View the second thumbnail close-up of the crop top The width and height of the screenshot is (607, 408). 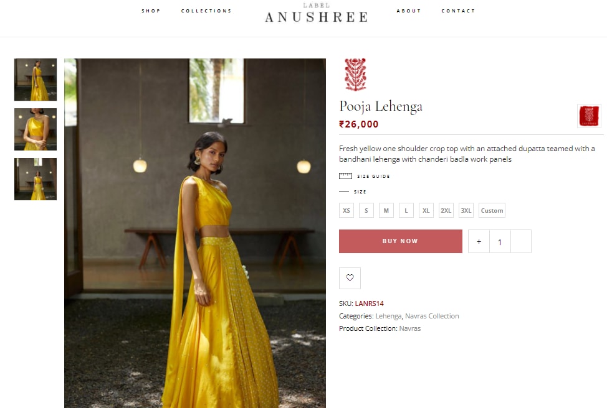tap(36, 129)
